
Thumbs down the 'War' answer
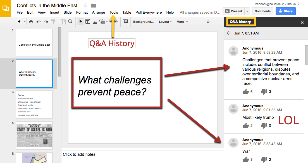click(264, 159)
